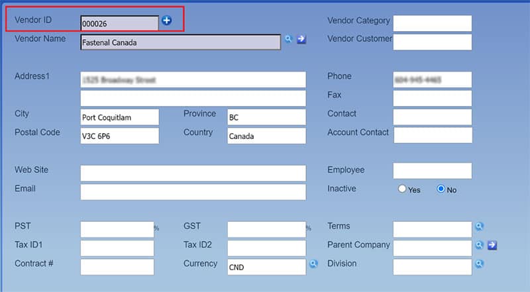Click the arrow icon beside Vendor Name

[301, 40]
